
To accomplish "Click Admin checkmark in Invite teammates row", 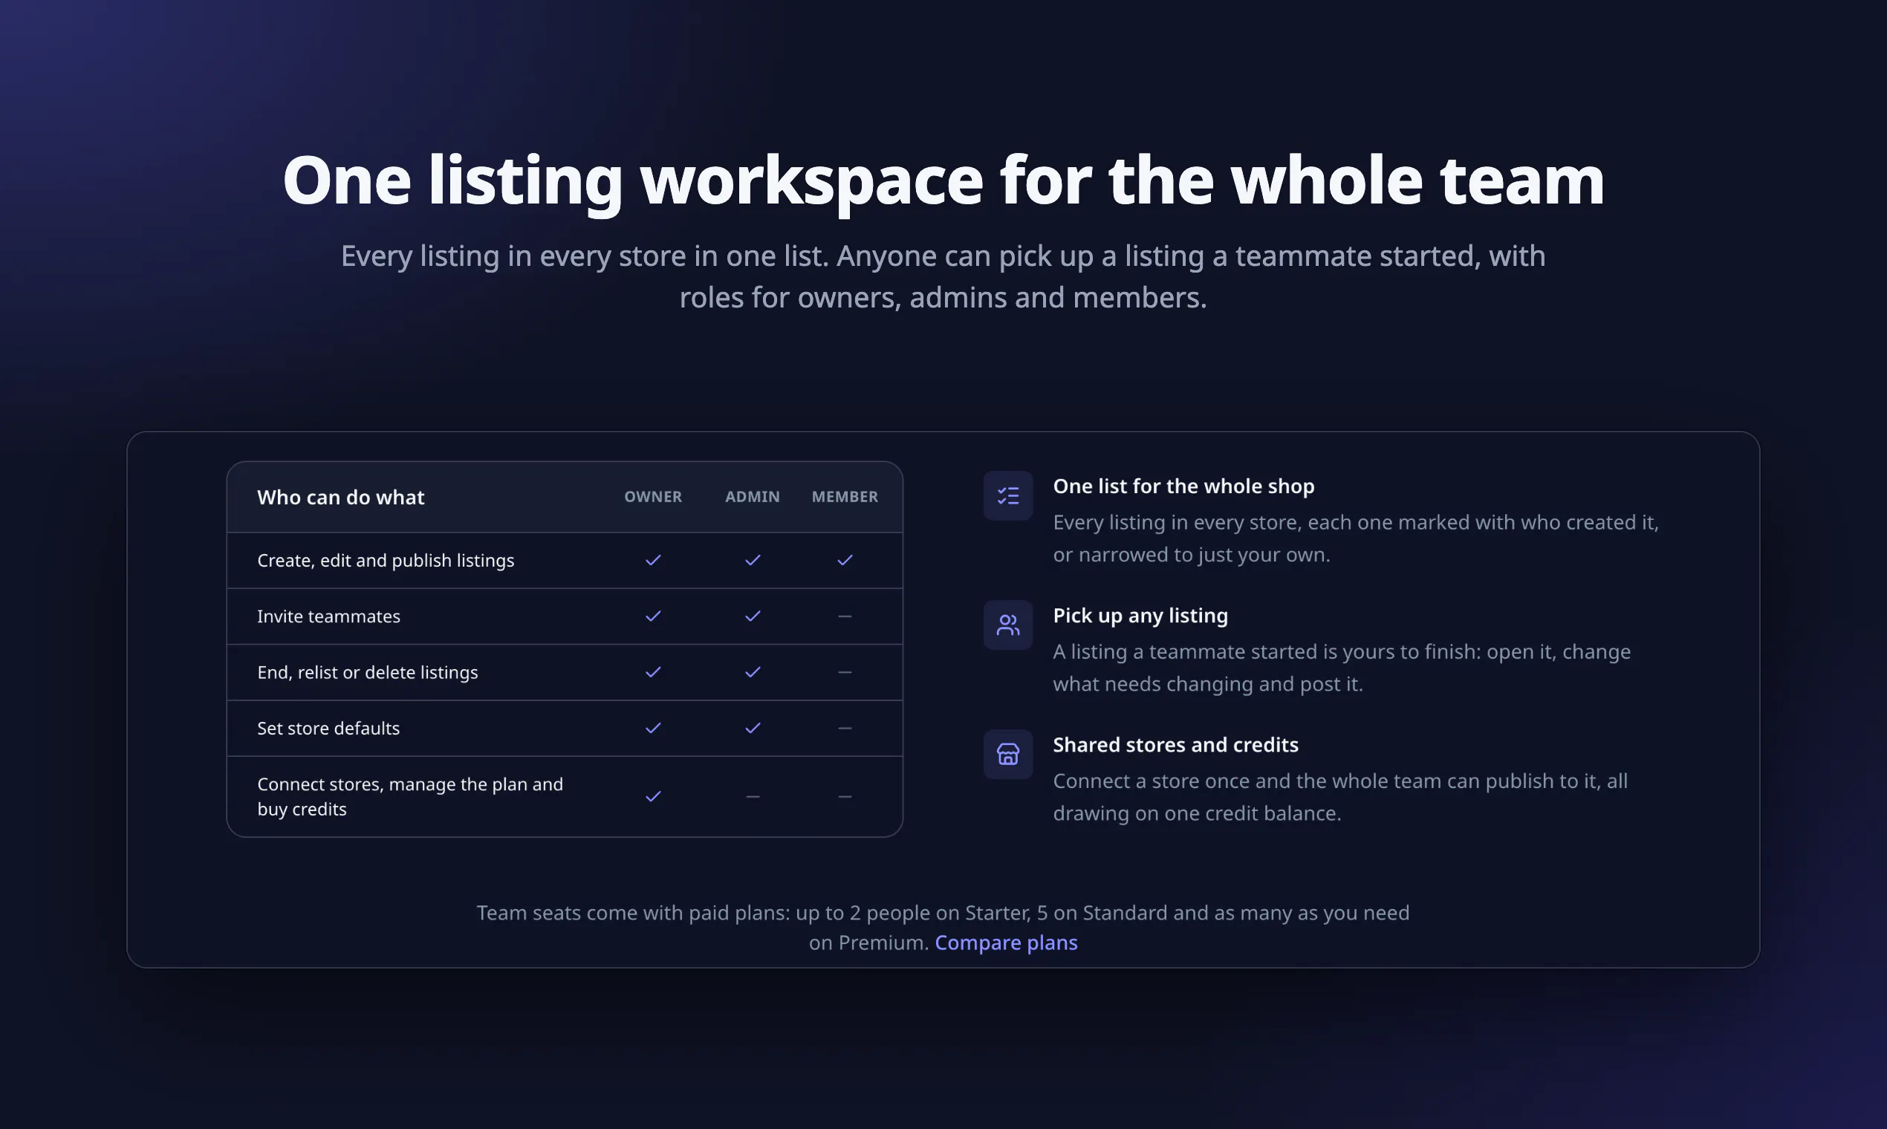I will 753,616.
